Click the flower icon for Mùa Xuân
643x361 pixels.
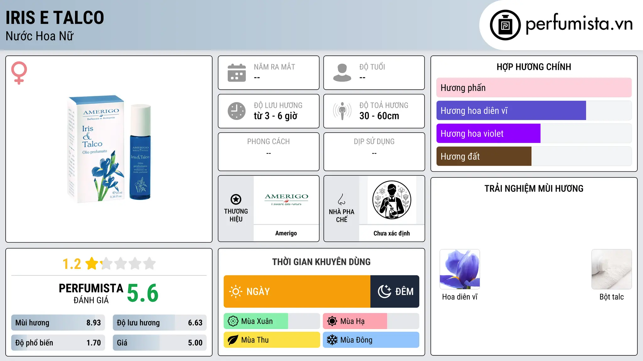(233, 321)
